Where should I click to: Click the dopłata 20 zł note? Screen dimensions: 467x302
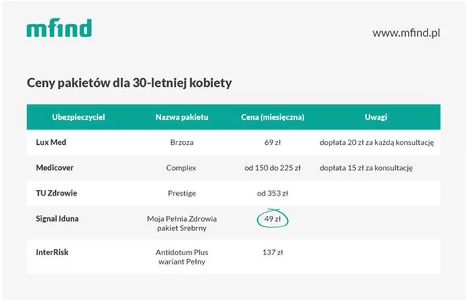[x=376, y=142]
